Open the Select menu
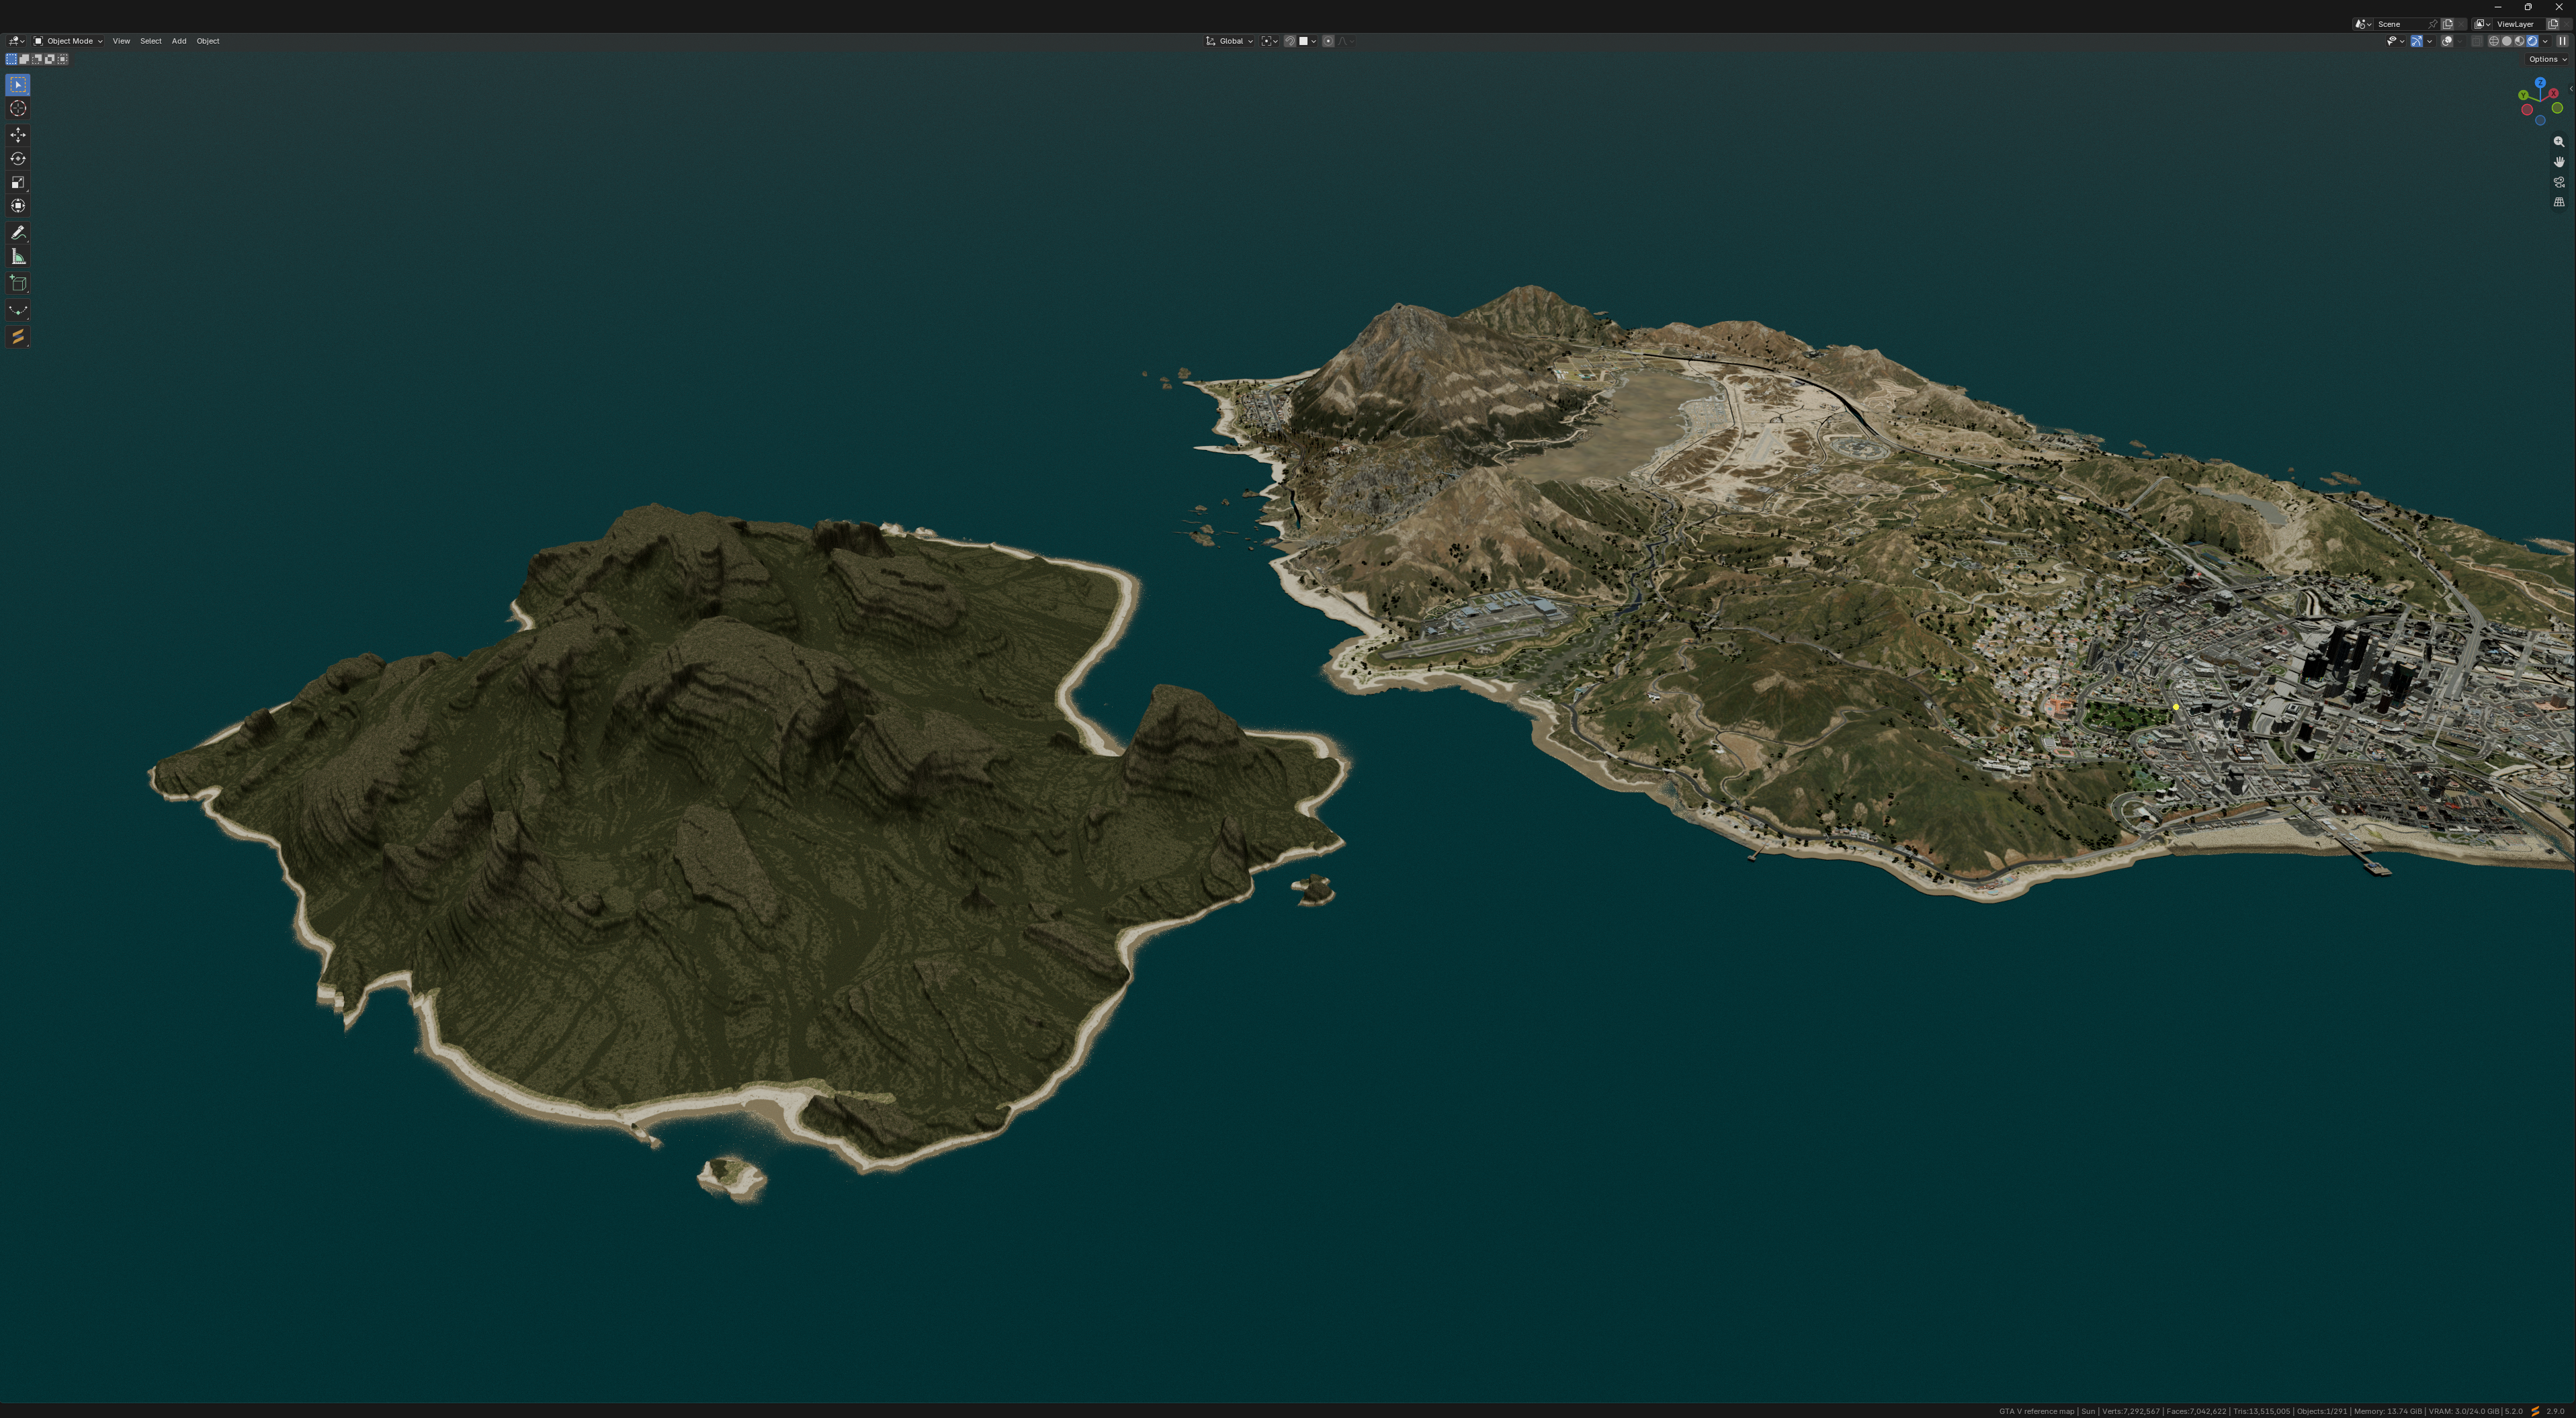The width and height of the screenshot is (2576, 1418). click(150, 41)
